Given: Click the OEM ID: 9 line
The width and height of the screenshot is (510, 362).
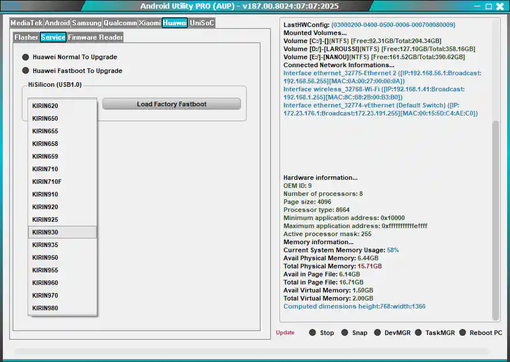Looking at the screenshot, I should [297, 186].
